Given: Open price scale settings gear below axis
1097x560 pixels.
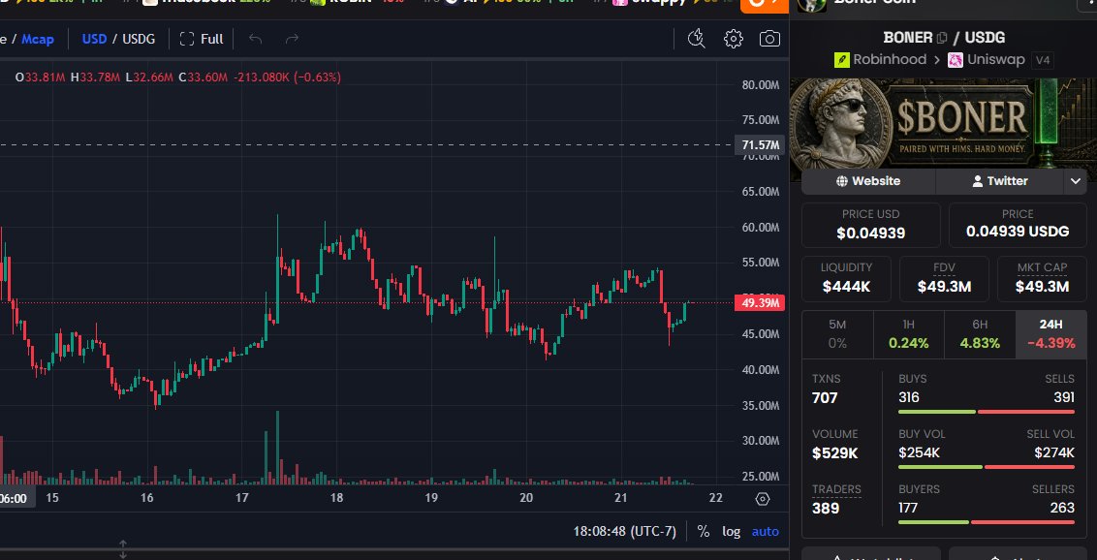Looking at the screenshot, I should coord(763,498).
